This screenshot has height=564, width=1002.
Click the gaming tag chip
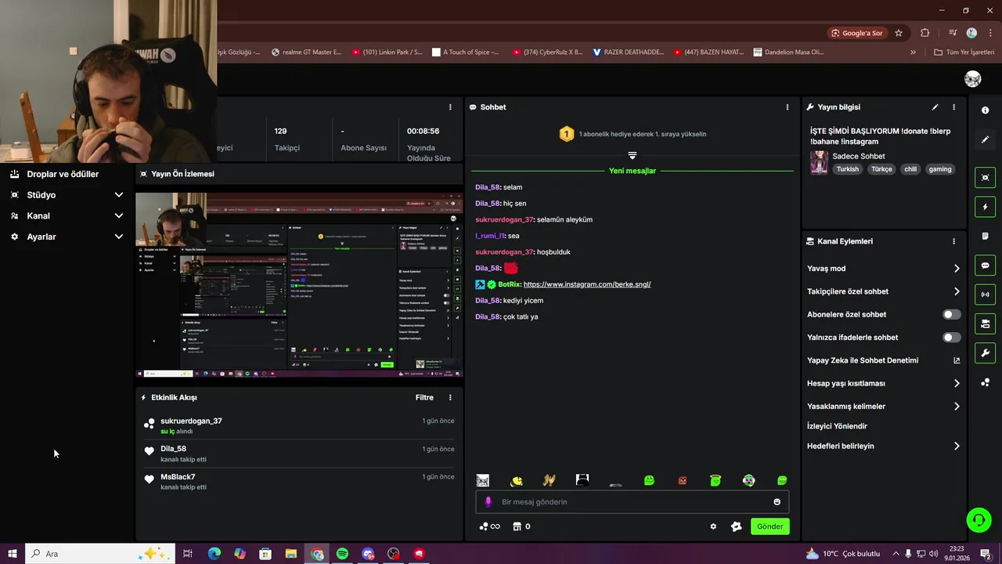tap(940, 169)
